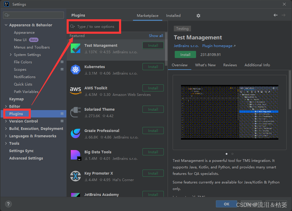Open the JetBrains s.r.o. vendor link
The image size is (292, 211).
(186, 46)
